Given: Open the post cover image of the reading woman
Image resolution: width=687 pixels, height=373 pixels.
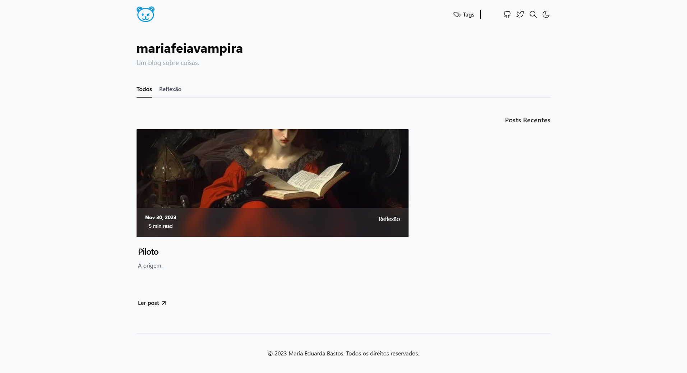Looking at the screenshot, I should click(272, 169).
